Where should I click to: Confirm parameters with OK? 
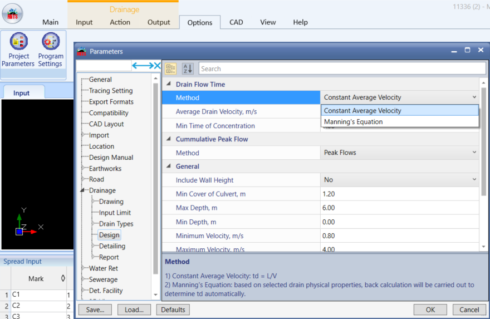(430, 310)
